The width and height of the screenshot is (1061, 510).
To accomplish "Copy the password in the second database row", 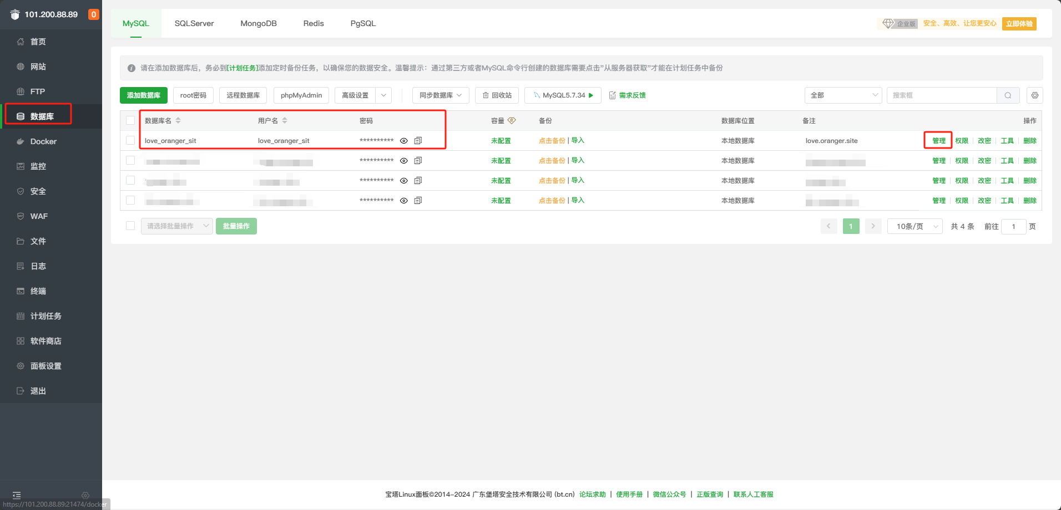I will (418, 161).
